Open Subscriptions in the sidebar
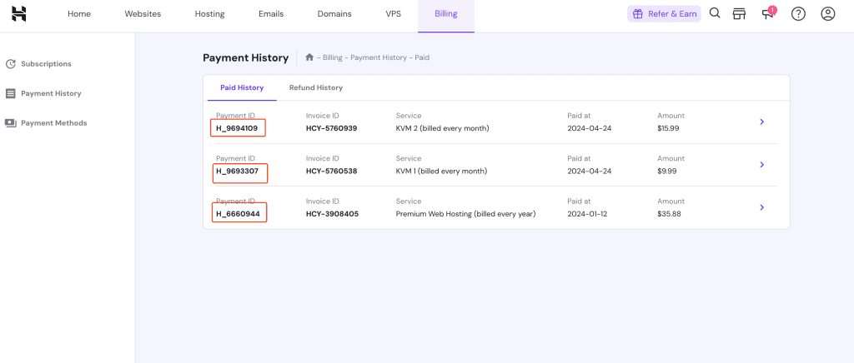The width and height of the screenshot is (854, 363). point(46,64)
